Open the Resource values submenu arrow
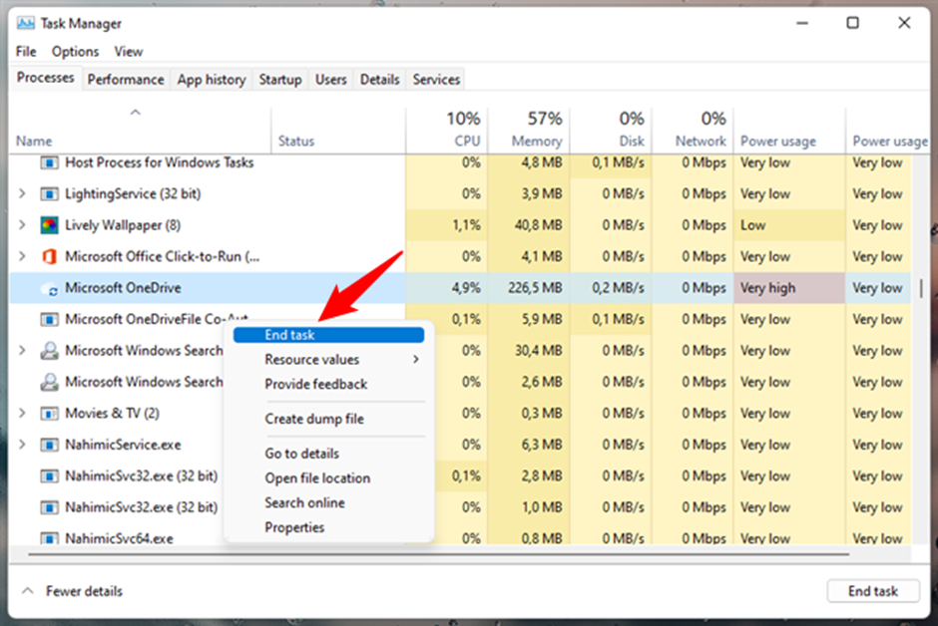Viewport: 938px width, 626px height. [x=416, y=359]
